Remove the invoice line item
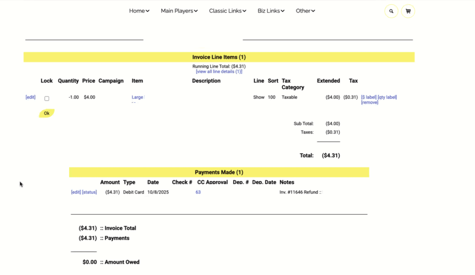The height and width of the screenshot is (275, 475). coord(370,102)
